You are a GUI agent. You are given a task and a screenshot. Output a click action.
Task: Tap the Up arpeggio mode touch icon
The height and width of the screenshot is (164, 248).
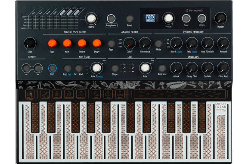tap(45, 94)
